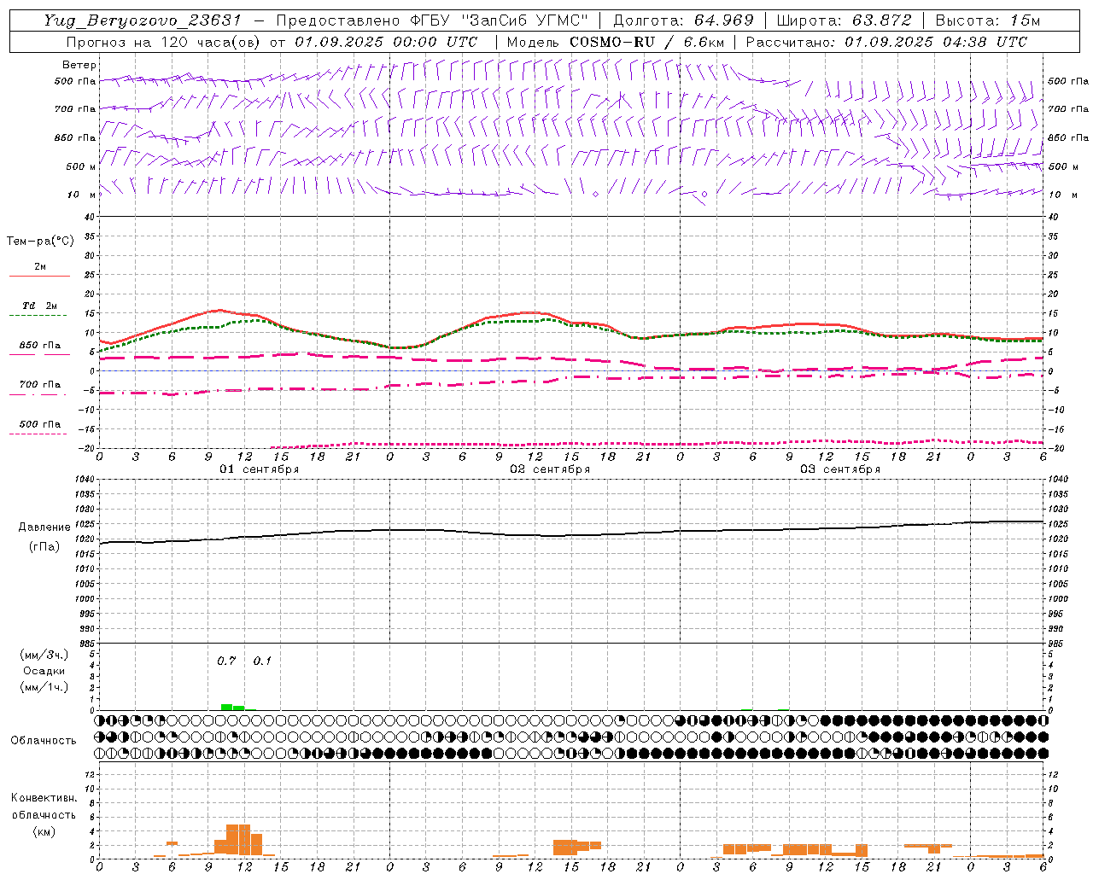Image resolution: width=1093 pixels, height=874 pixels.
Task: Click the Высота: 15м header entry
Action: click(x=988, y=20)
